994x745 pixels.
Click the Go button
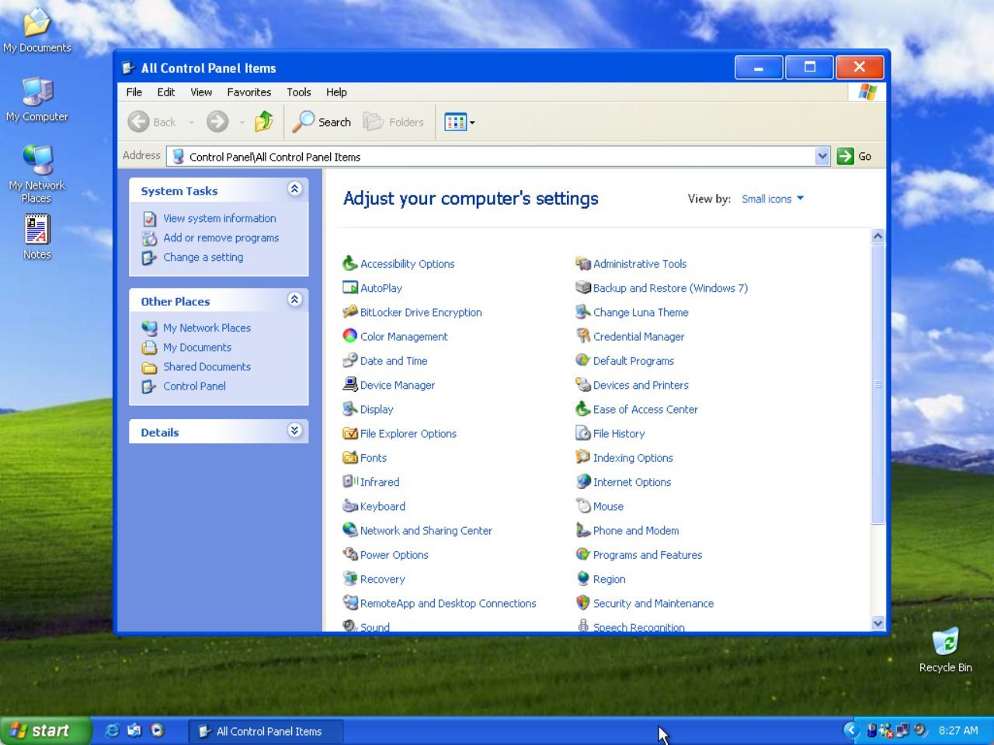pyautogui.click(x=855, y=156)
